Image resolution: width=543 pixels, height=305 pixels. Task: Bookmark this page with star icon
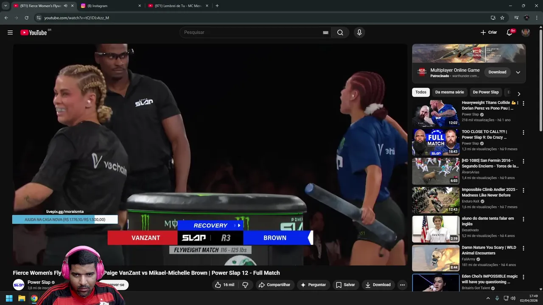502,18
